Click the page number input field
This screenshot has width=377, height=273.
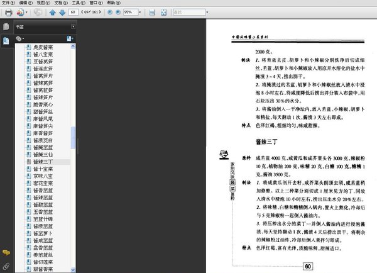coord(74,12)
